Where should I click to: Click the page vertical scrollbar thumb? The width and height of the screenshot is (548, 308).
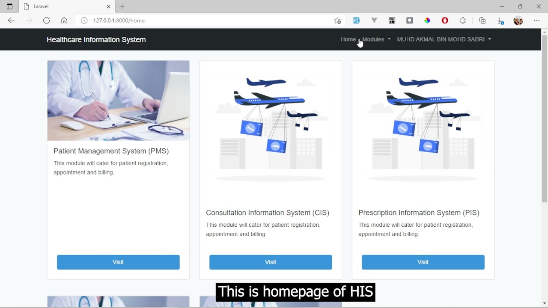pos(545,119)
